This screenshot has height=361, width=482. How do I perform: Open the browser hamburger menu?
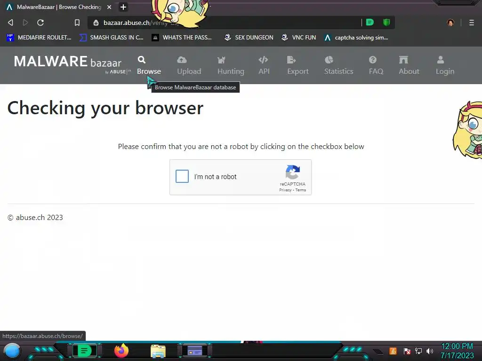[472, 23]
